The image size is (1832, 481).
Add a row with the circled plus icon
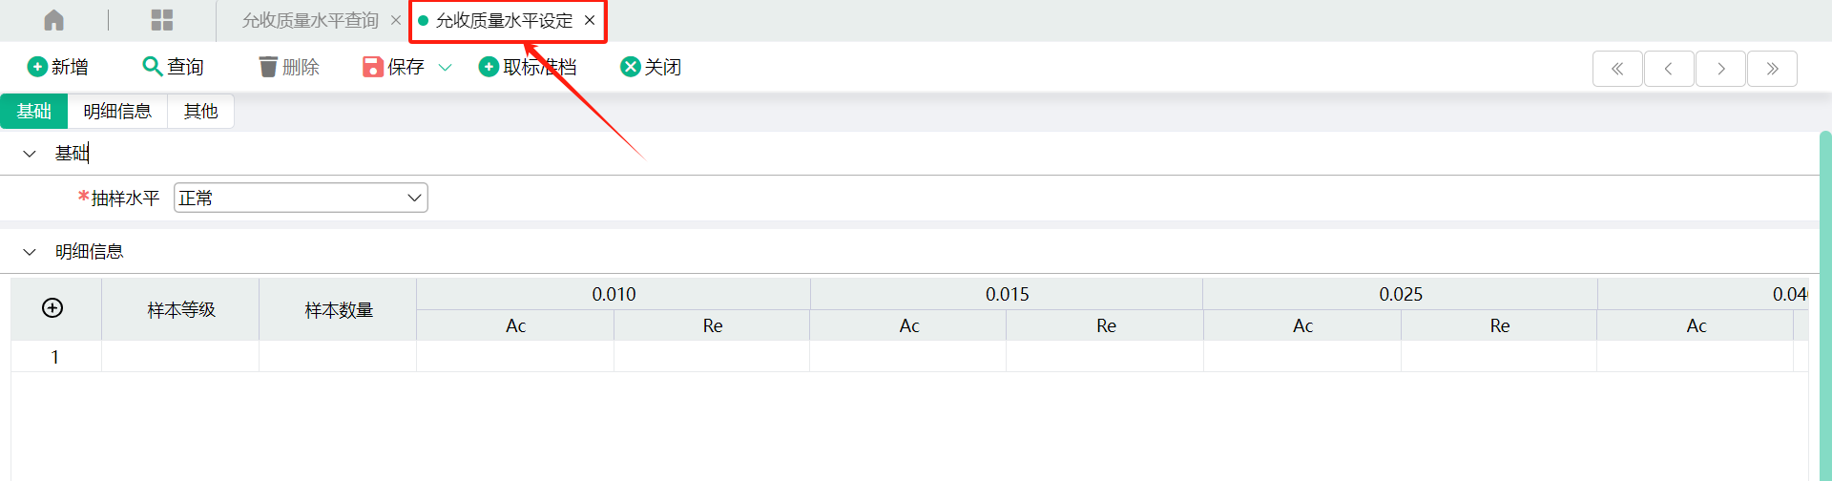coord(52,307)
